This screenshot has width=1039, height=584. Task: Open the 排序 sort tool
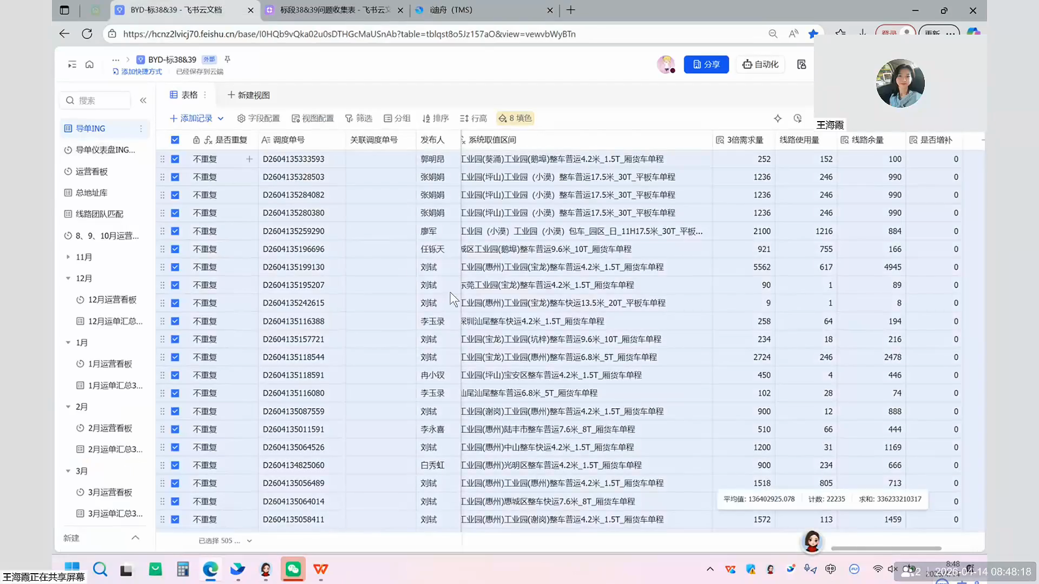click(435, 118)
